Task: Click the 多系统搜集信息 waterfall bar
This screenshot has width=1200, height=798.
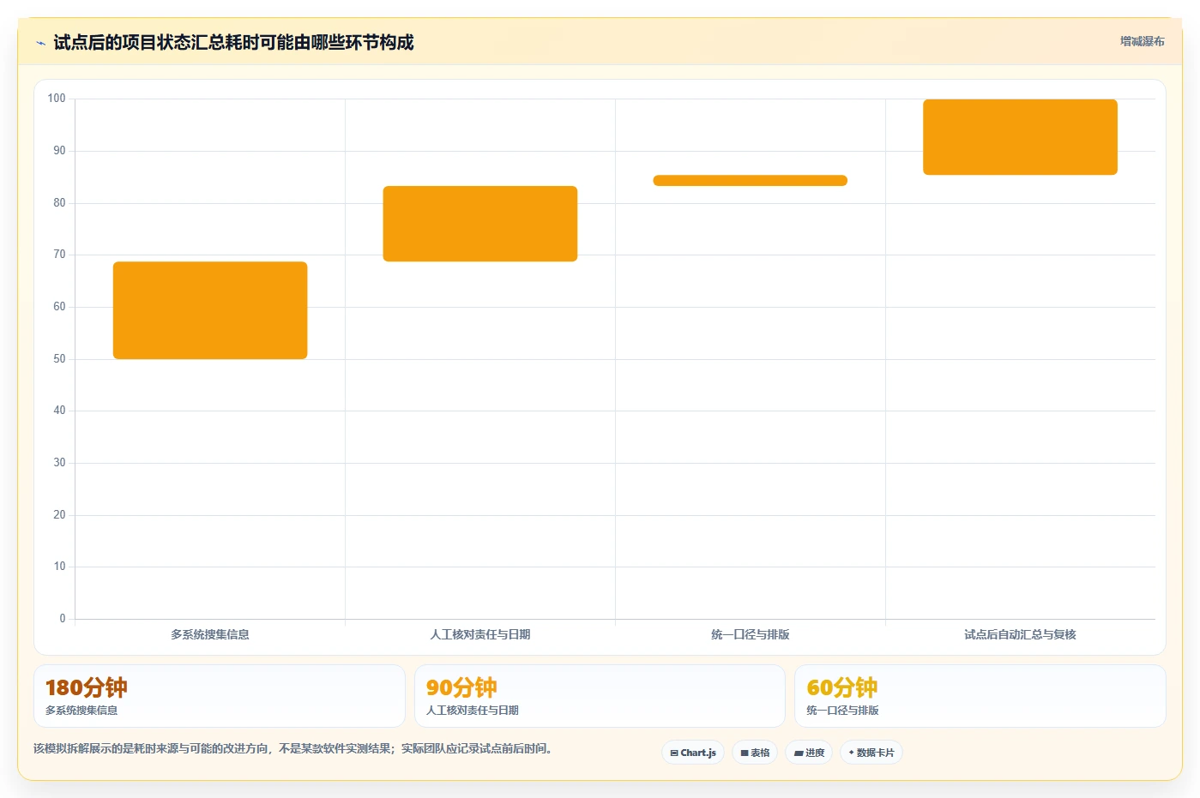Action: (x=210, y=310)
